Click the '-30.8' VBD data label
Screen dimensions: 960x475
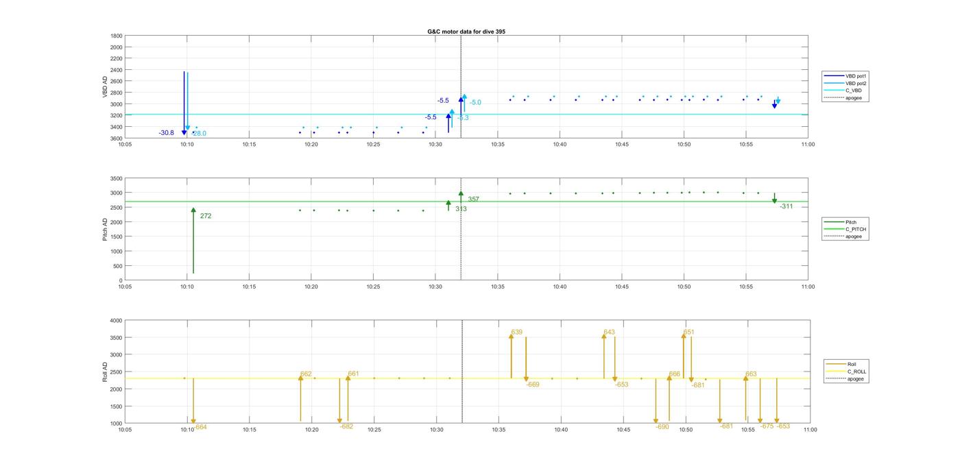pos(166,133)
